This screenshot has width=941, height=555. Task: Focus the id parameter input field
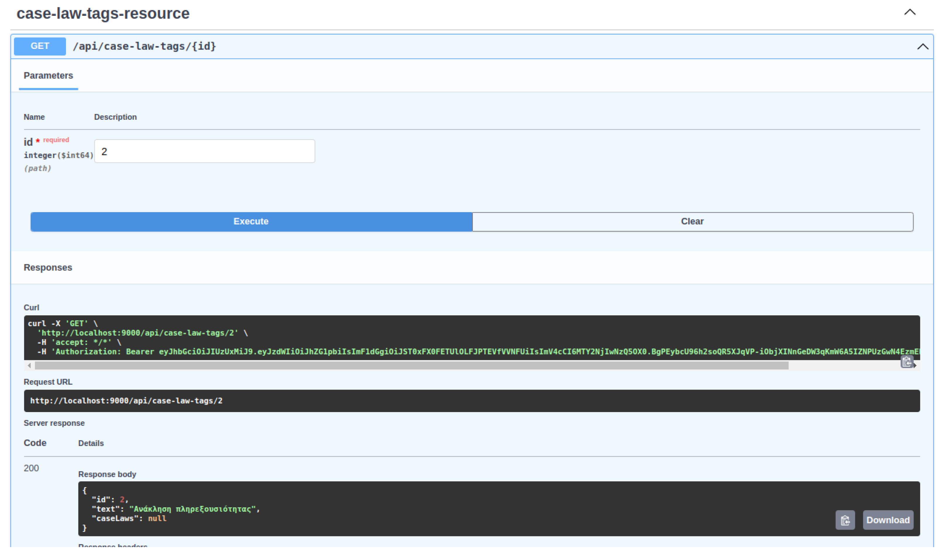(204, 151)
